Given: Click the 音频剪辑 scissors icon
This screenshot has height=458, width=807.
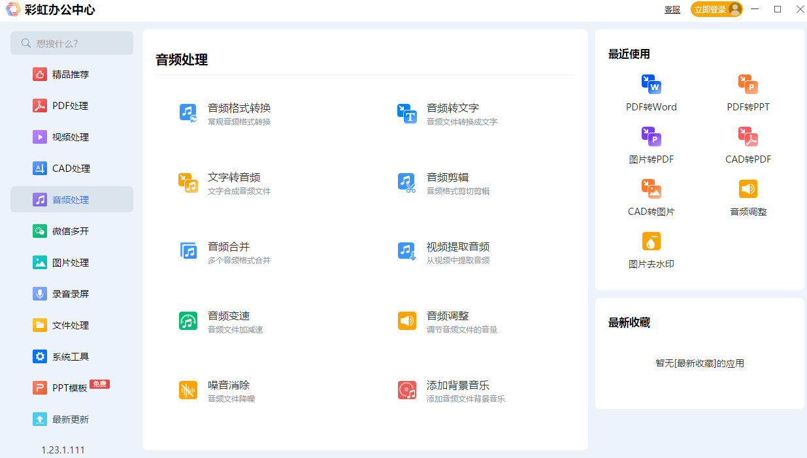Looking at the screenshot, I should tap(408, 182).
